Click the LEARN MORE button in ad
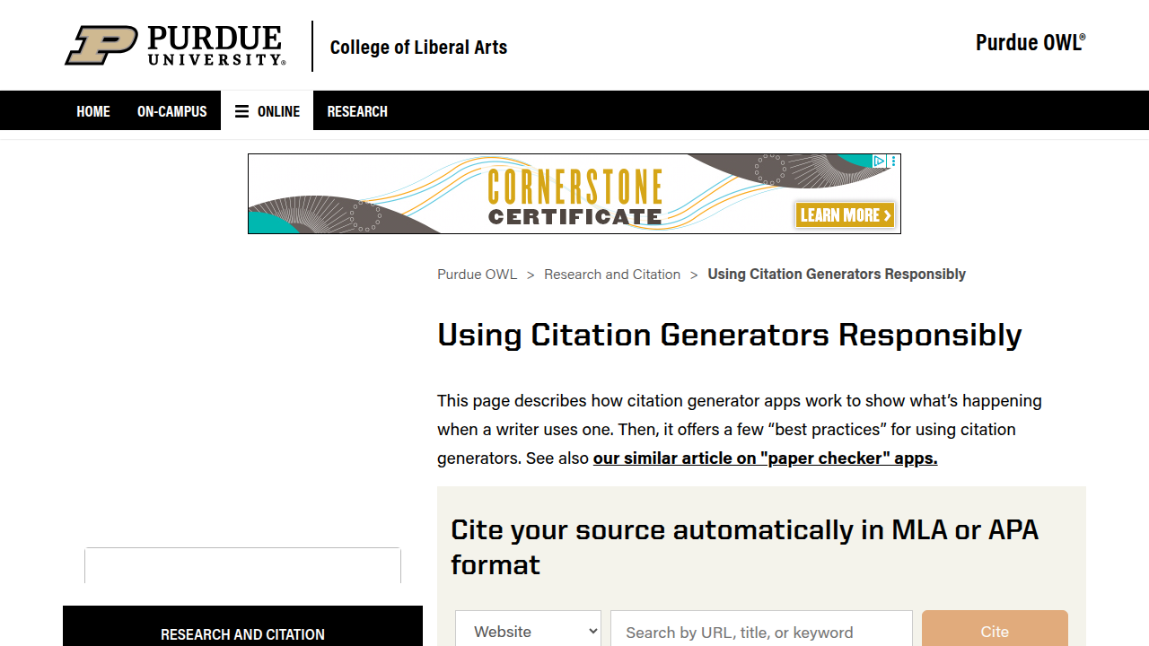Screen dimensions: 1149x646 tap(845, 214)
